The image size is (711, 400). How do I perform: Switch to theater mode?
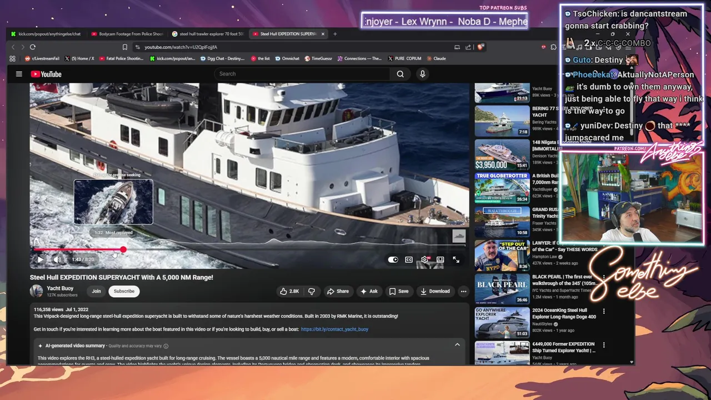[x=440, y=259]
